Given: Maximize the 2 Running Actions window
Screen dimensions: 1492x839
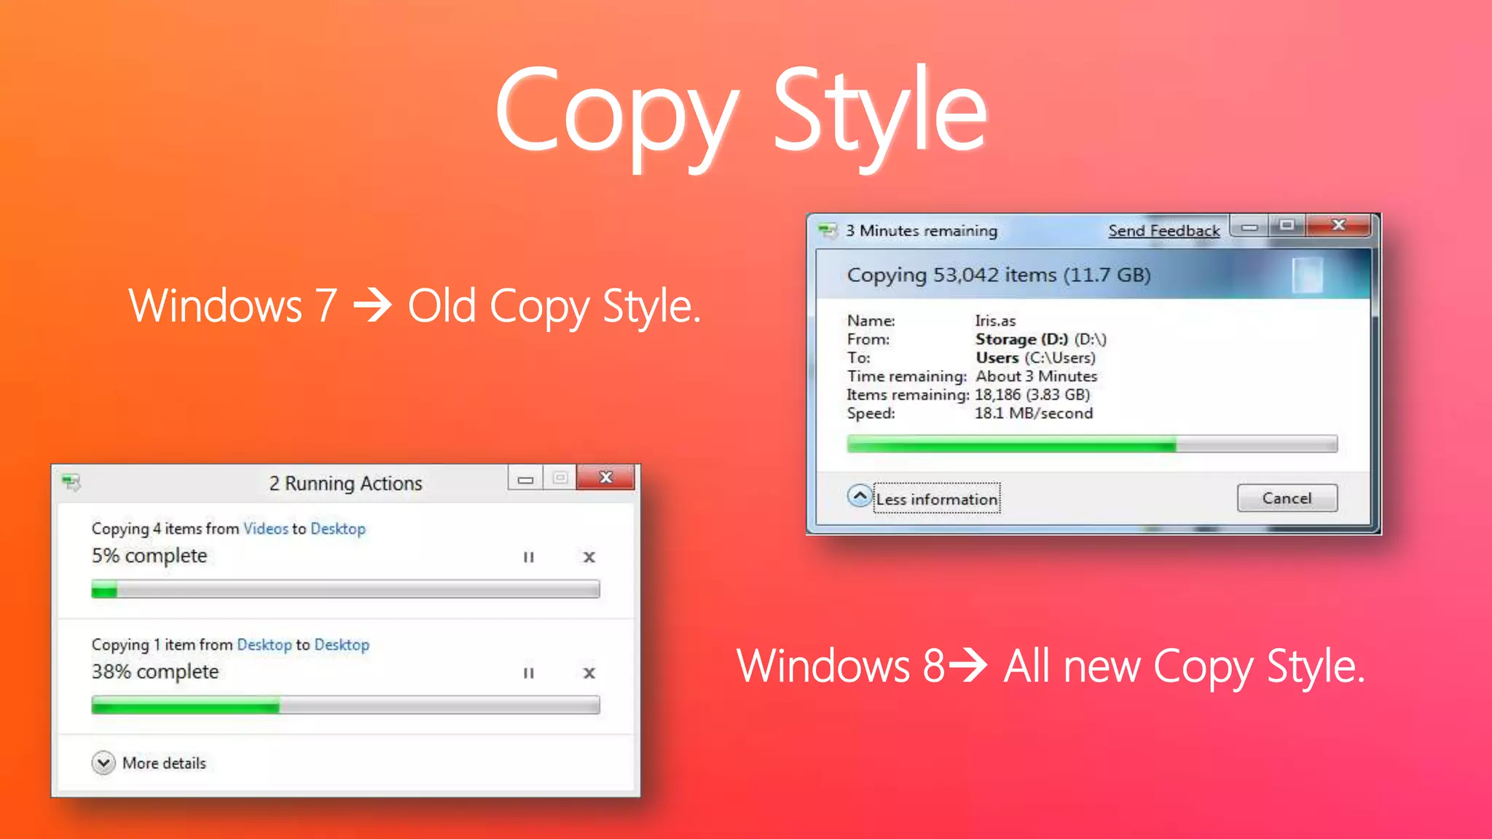Looking at the screenshot, I should [x=559, y=478].
